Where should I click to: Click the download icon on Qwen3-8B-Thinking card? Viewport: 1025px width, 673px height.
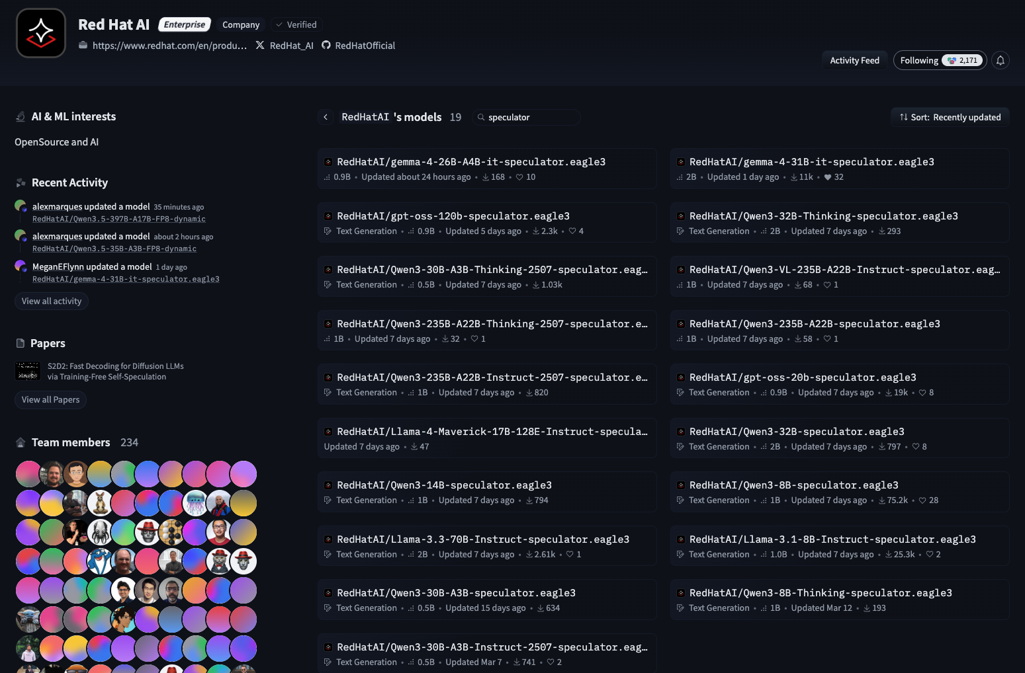tap(867, 608)
